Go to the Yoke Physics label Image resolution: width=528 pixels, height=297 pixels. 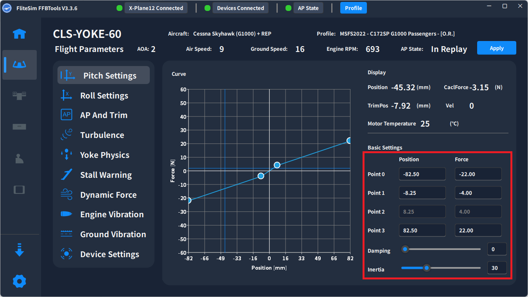point(105,155)
